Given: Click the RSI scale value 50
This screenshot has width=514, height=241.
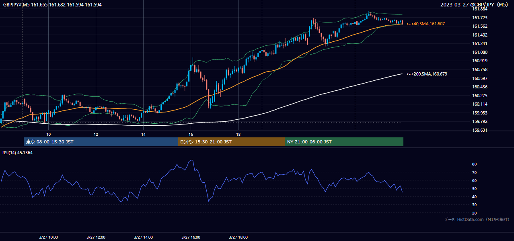Looking at the screenshot, I should [474, 188].
